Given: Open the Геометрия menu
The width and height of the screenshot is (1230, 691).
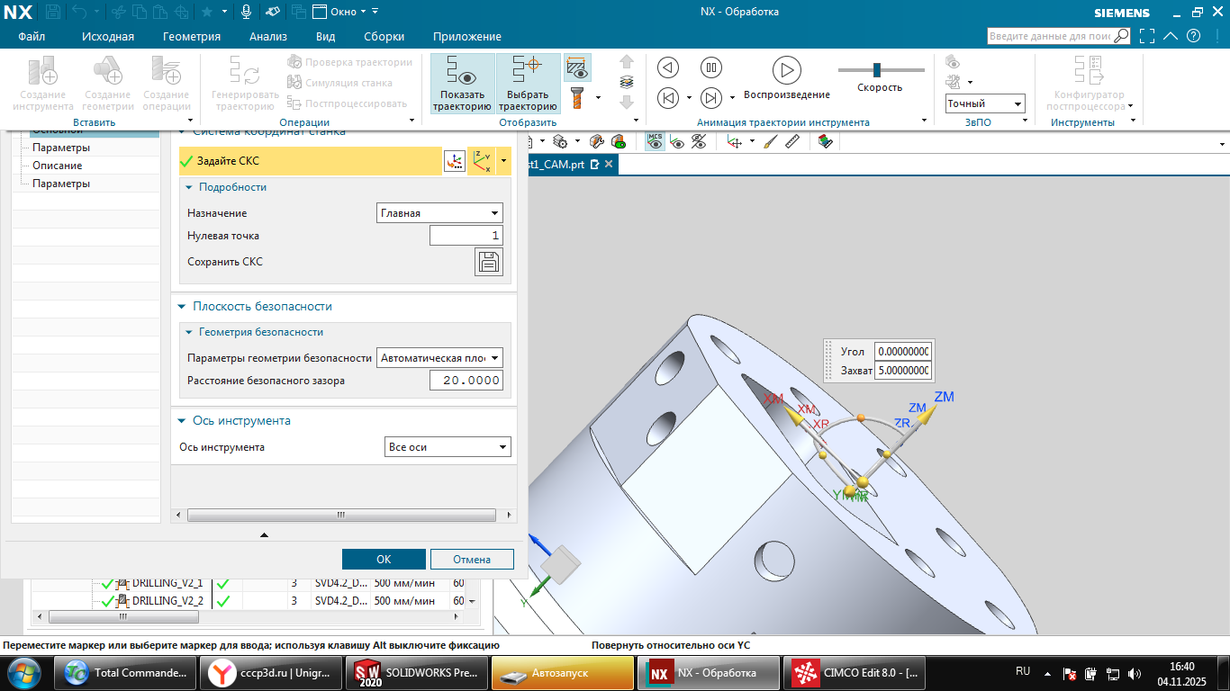Looking at the screenshot, I should [192, 37].
